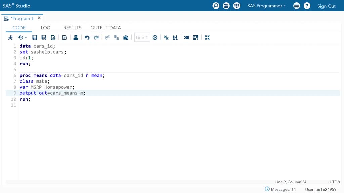Open the more application options menu icon

(297, 6)
